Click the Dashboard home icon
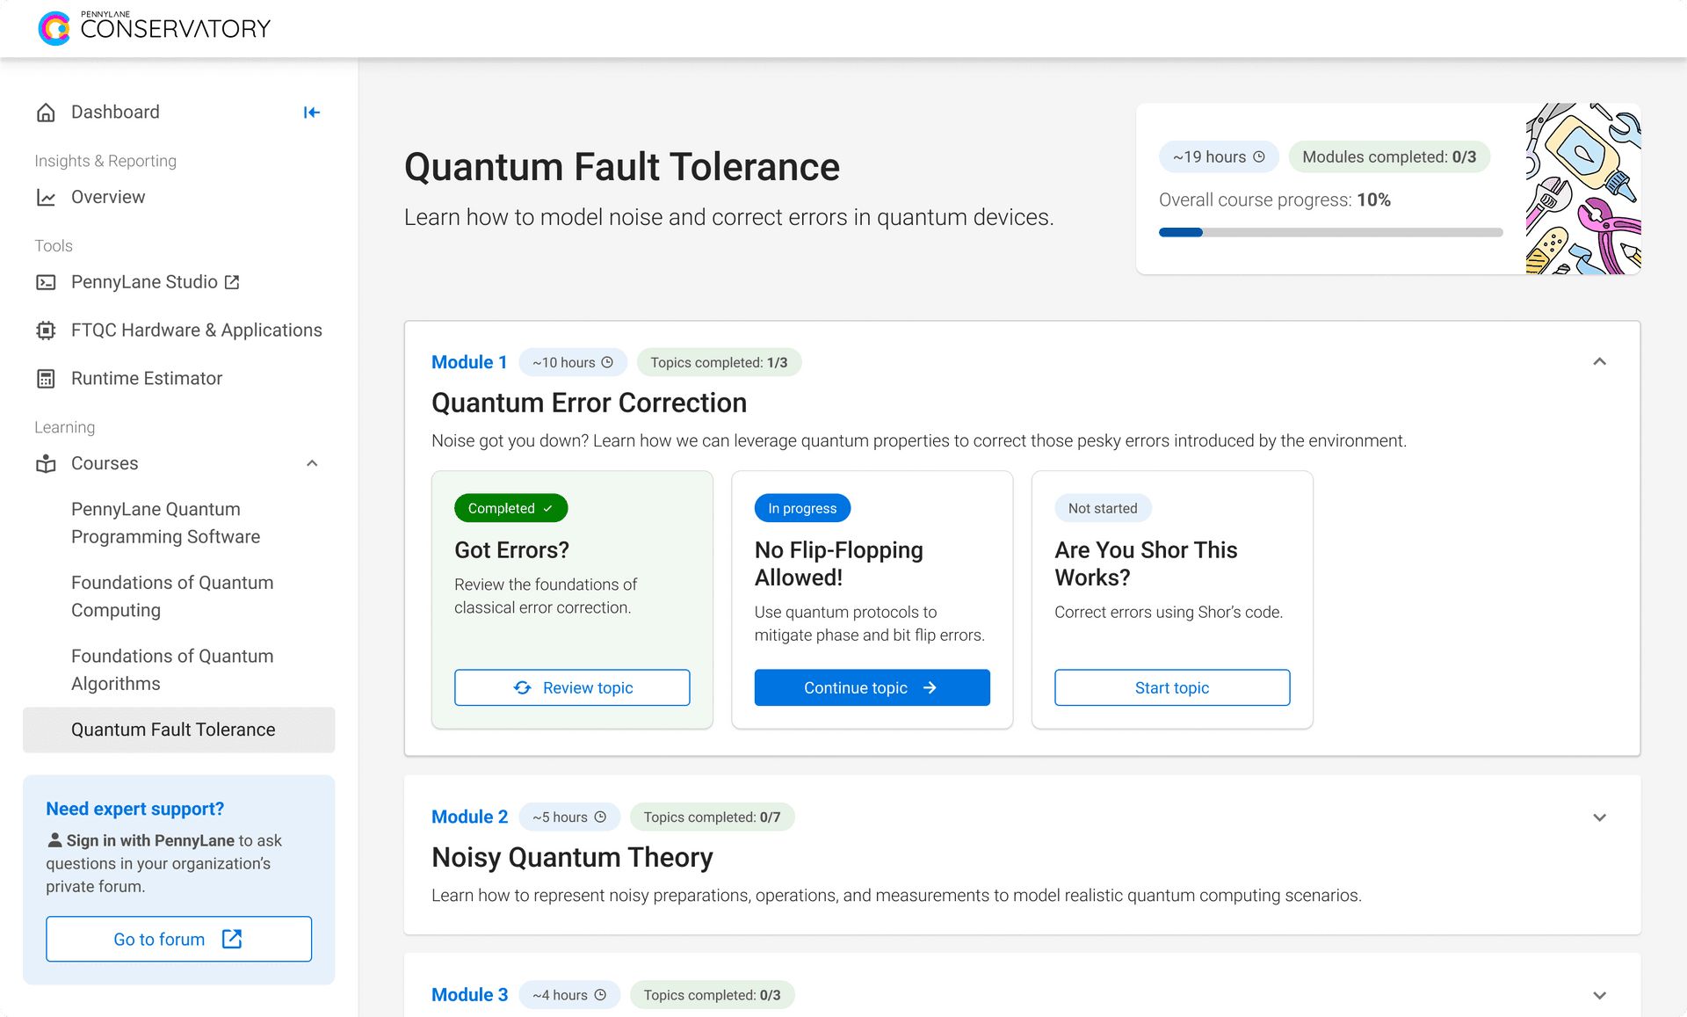This screenshot has height=1017, width=1687. click(x=46, y=113)
